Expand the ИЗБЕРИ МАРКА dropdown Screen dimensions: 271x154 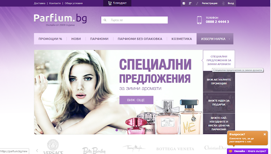[215, 39]
